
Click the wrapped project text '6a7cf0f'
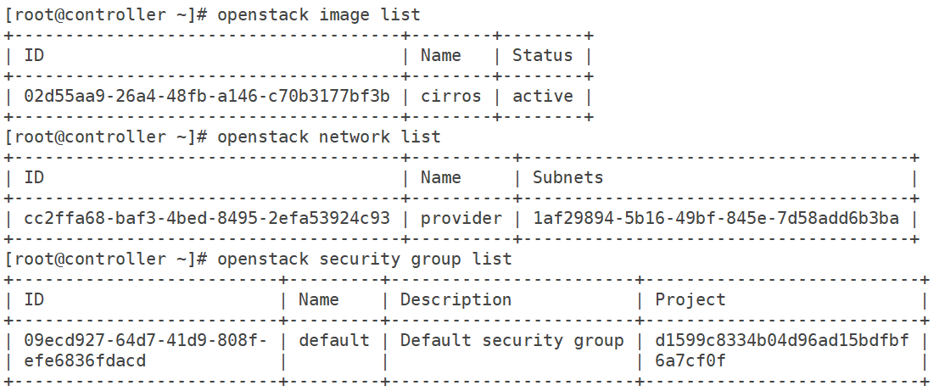click(690, 361)
